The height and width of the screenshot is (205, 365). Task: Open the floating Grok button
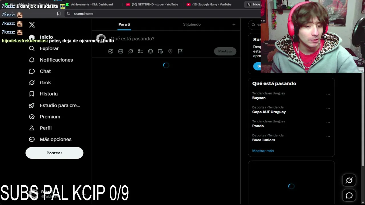349,180
